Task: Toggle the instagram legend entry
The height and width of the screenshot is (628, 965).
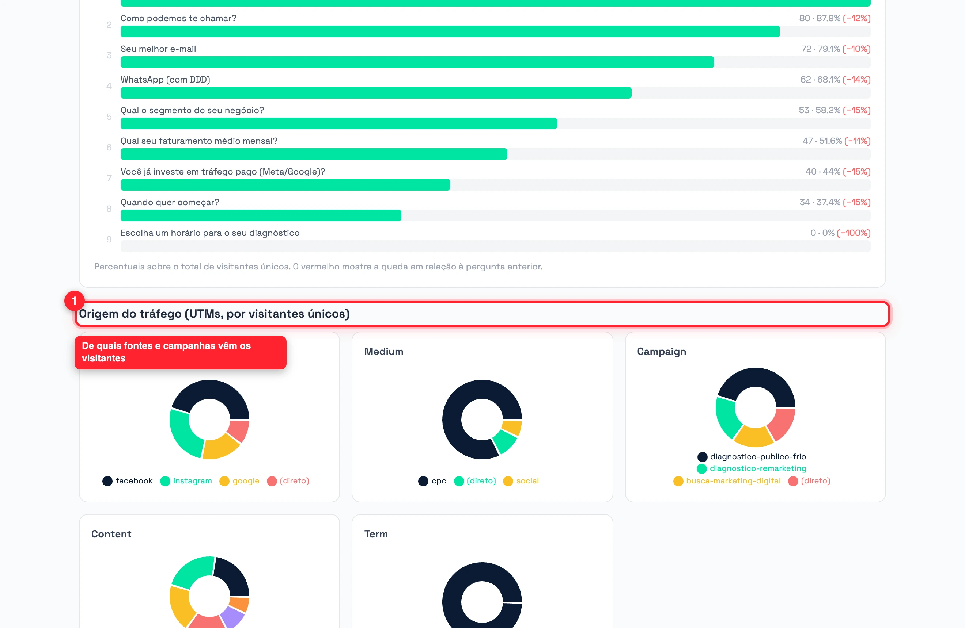Action: click(x=186, y=481)
